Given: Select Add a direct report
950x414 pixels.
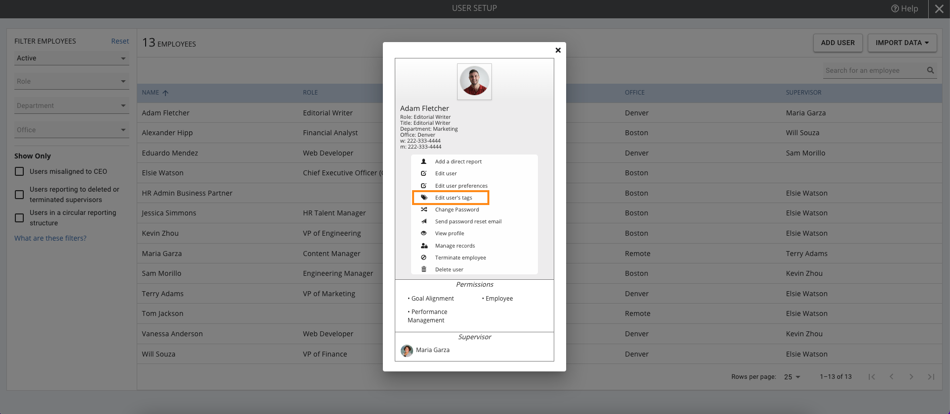Looking at the screenshot, I should click(458, 161).
